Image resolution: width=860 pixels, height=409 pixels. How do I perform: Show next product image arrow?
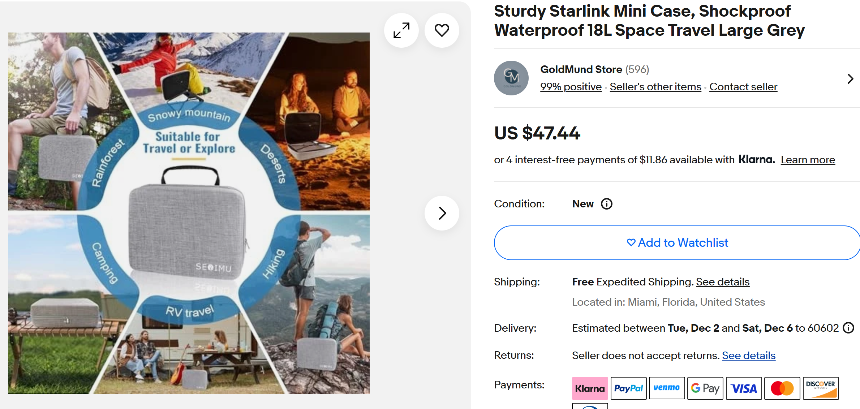point(442,213)
